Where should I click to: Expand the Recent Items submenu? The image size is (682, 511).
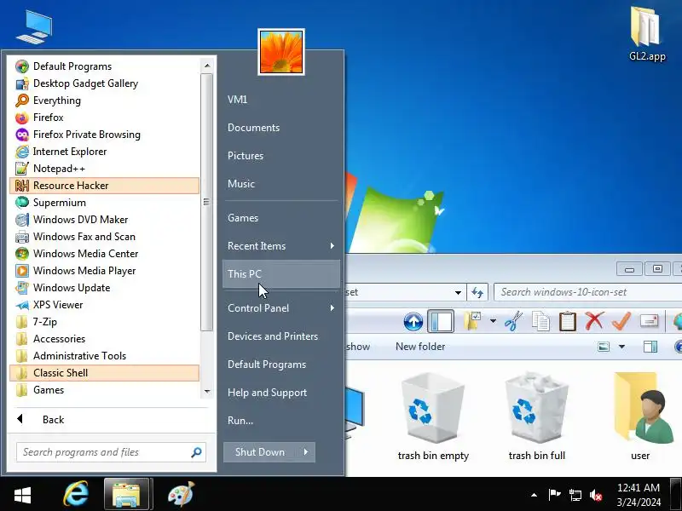point(281,246)
